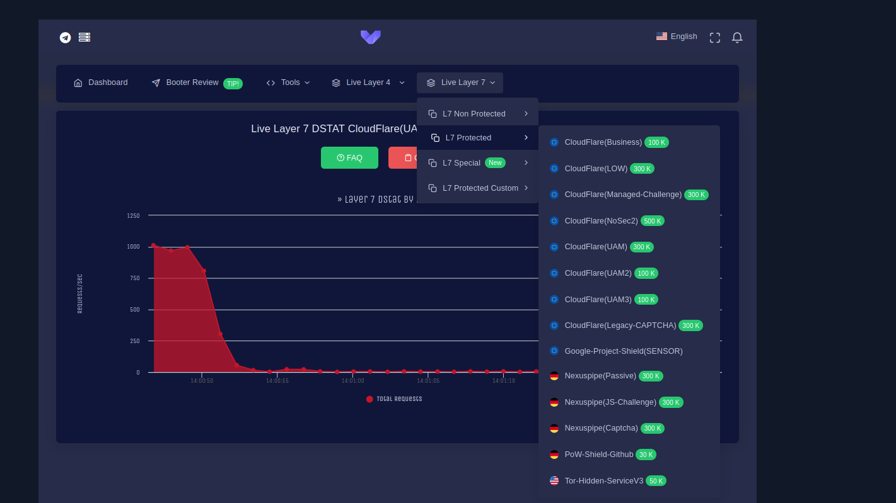Click the 30 K badge on PoW-Shield-Github

pyautogui.click(x=646, y=455)
